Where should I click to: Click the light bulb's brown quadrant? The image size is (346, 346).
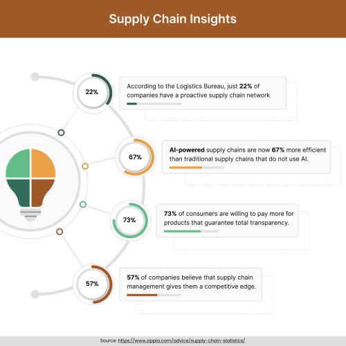click(42, 192)
